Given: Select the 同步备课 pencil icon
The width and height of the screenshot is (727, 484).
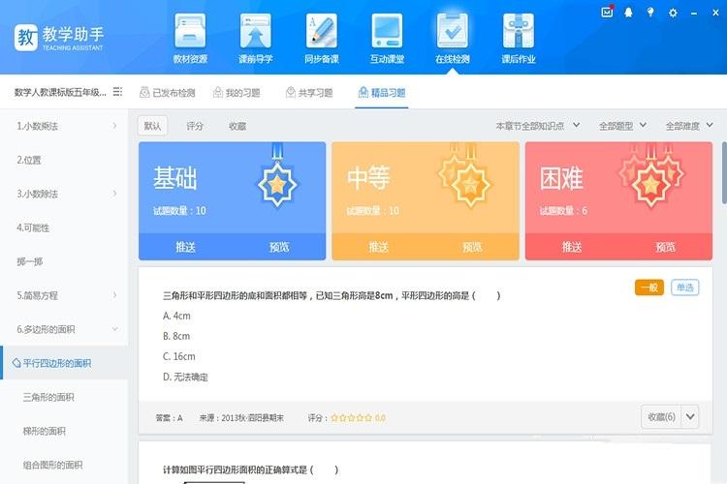Looking at the screenshot, I should (x=321, y=39).
